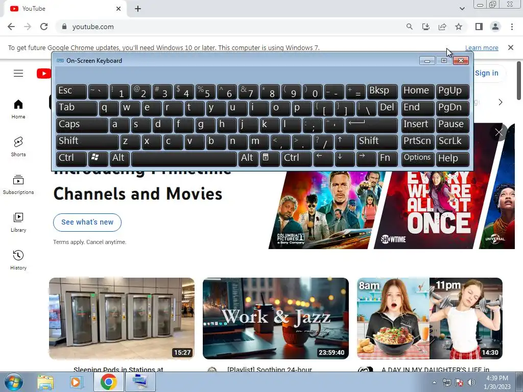
Task: Open Chrome's three-dot menu
Action: pyautogui.click(x=512, y=27)
